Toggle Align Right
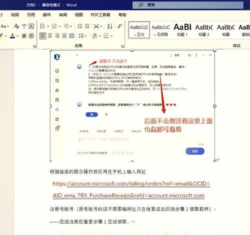 [57, 36]
